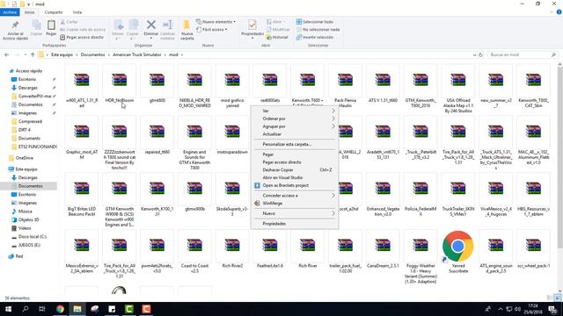Select Red in the sidebar
Image resolution: width=563 pixels, height=316 pixels.
pyautogui.click(x=19, y=256)
